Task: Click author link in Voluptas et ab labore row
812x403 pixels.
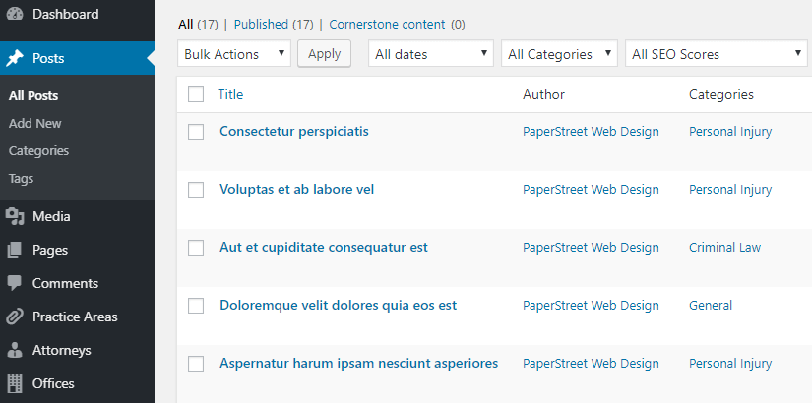Action: (591, 190)
